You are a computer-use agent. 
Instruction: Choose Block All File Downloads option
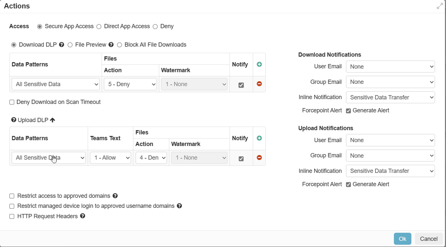pyautogui.click(x=120, y=45)
